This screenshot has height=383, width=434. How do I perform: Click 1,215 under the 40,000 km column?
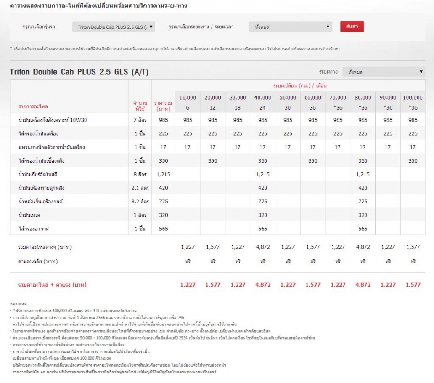click(x=263, y=174)
